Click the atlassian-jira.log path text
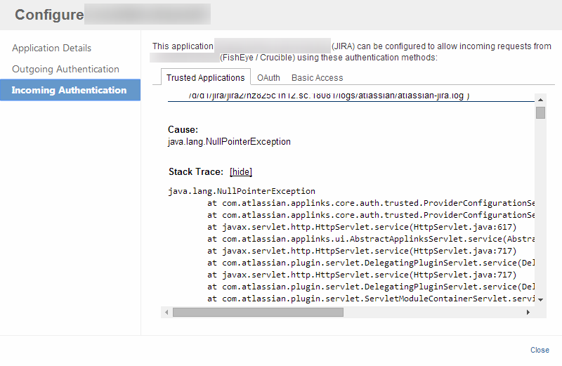 click(329, 96)
